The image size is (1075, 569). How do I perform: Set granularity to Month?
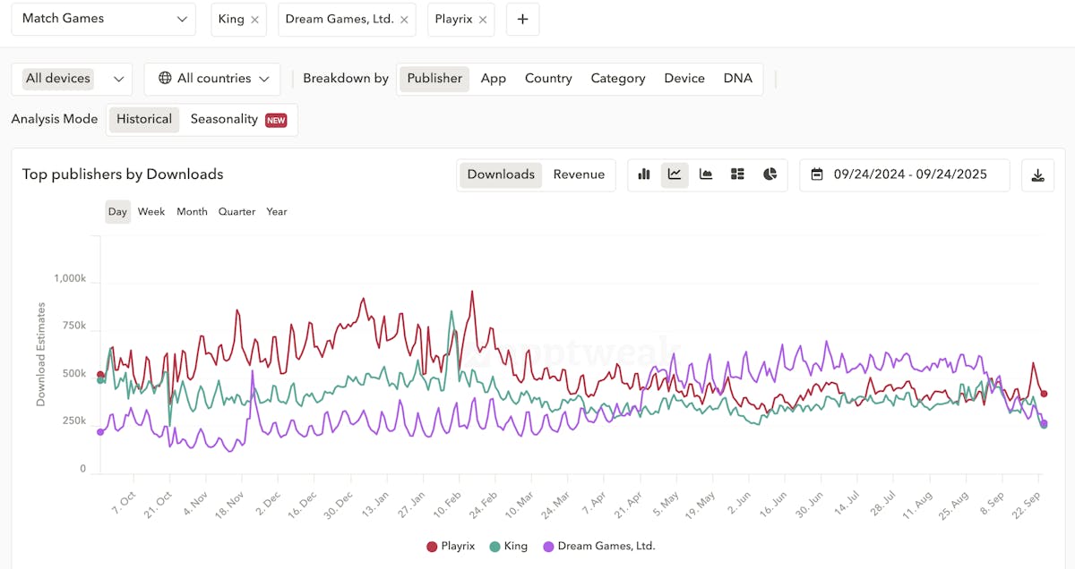[192, 212]
